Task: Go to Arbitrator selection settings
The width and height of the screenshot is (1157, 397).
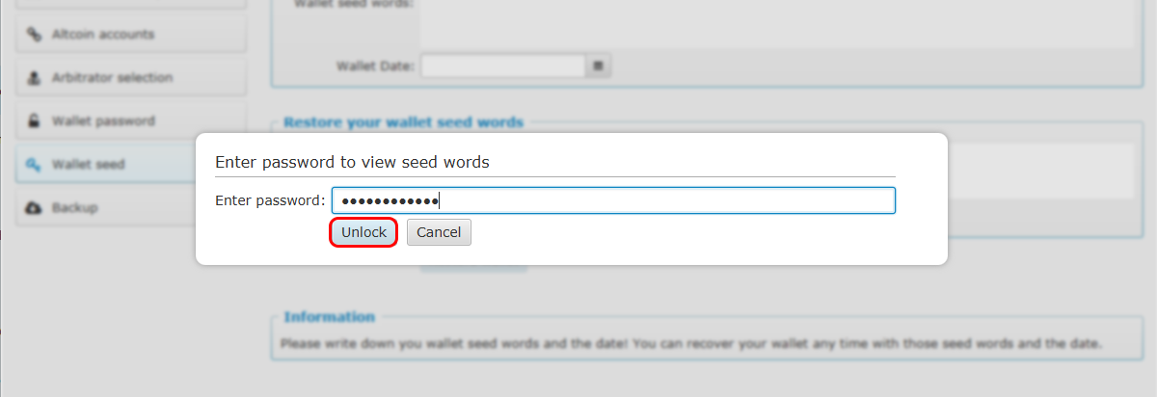Action: tap(130, 78)
